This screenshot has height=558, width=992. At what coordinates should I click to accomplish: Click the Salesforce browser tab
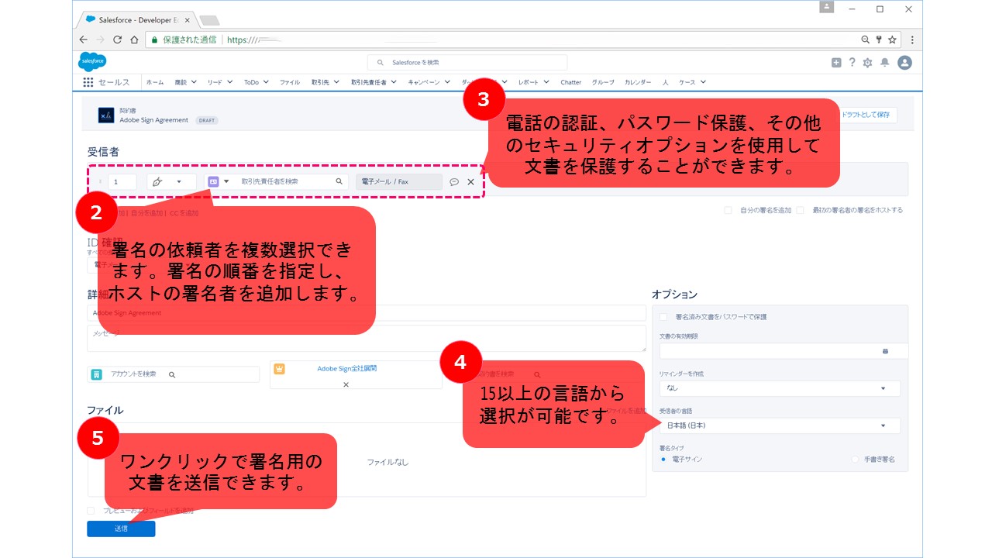(x=136, y=19)
